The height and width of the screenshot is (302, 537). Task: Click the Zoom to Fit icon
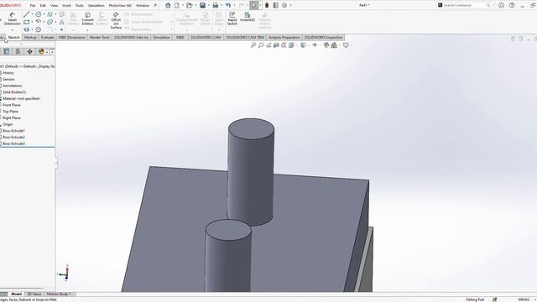point(253,44)
